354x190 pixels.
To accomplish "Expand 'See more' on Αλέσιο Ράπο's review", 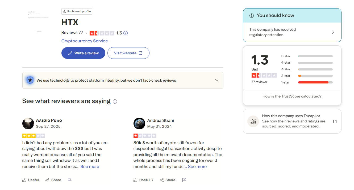I will pyautogui.click(x=90, y=167).
